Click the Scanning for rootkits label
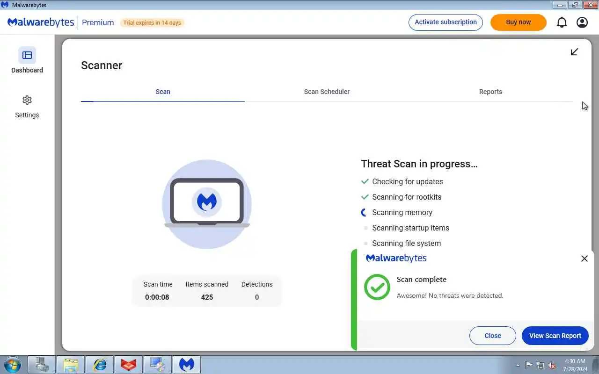This screenshot has width=599, height=374. tap(407, 197)
